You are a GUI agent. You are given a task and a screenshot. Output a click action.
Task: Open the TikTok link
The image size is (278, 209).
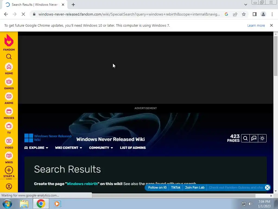[176, 188]
